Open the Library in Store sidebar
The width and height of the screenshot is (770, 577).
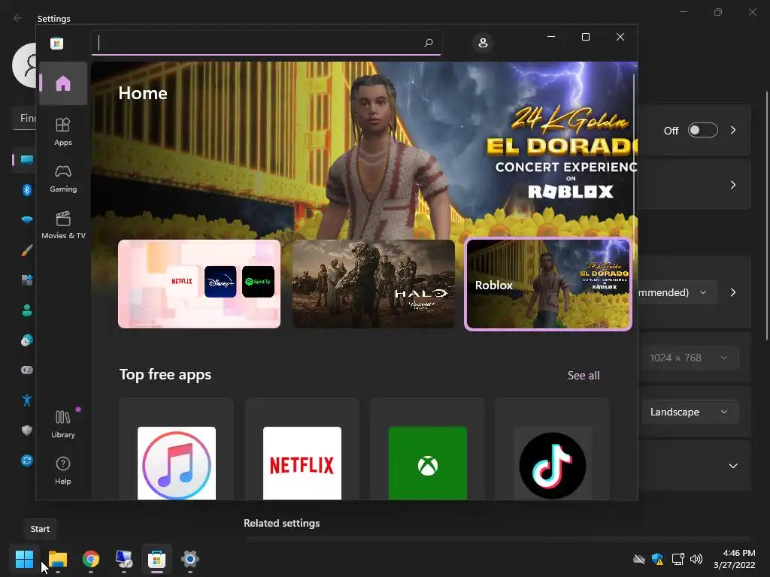click(x=63, y=424)
